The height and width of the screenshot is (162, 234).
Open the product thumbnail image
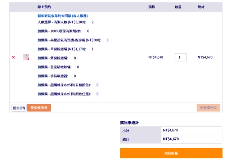point(26,57)
